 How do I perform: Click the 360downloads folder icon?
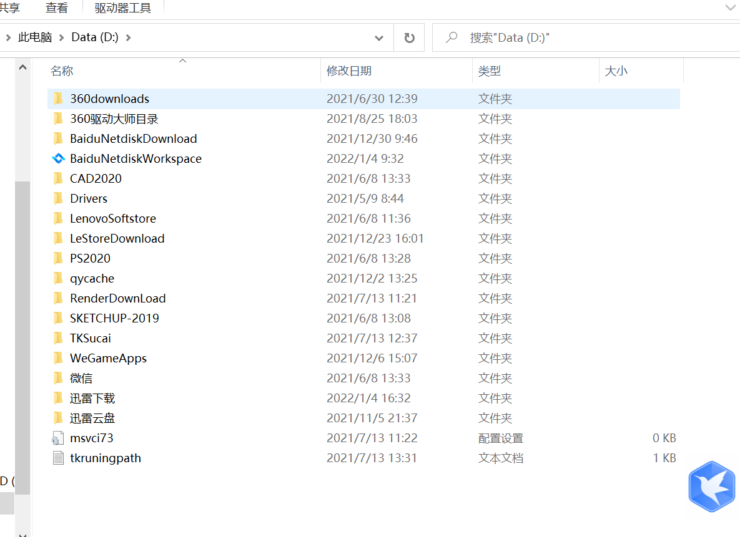tap(58, 99)
